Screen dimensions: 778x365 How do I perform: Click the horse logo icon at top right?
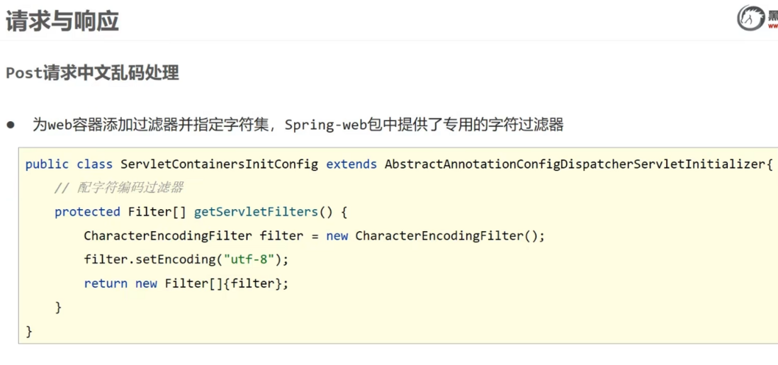(750, 18)
